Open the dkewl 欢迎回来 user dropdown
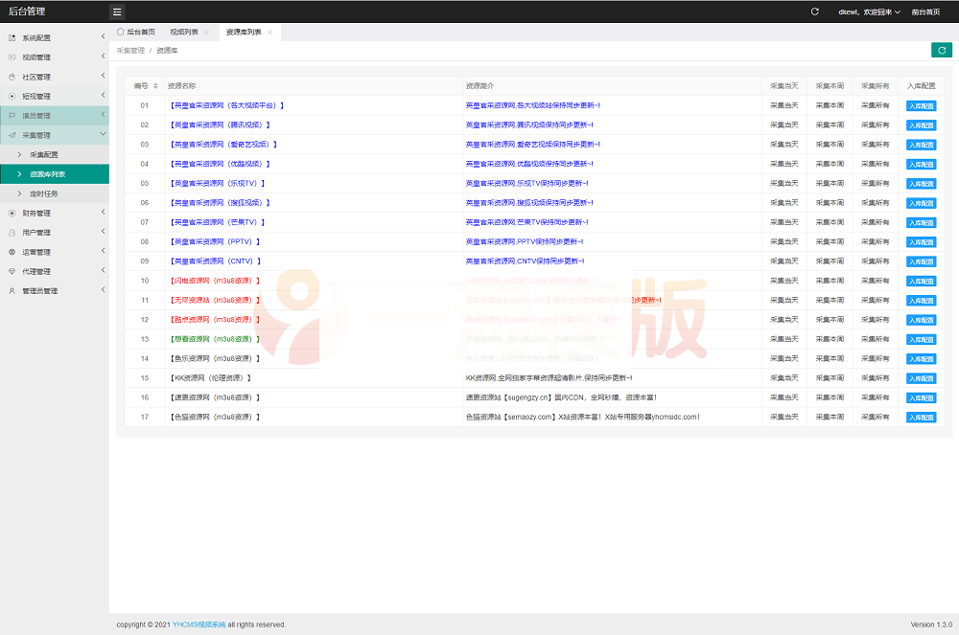The image size is (959, 635). [870, 11]
